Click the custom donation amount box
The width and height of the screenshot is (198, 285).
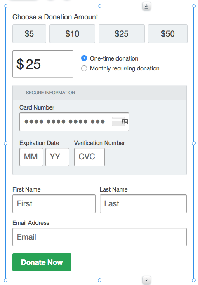point(43,64)
